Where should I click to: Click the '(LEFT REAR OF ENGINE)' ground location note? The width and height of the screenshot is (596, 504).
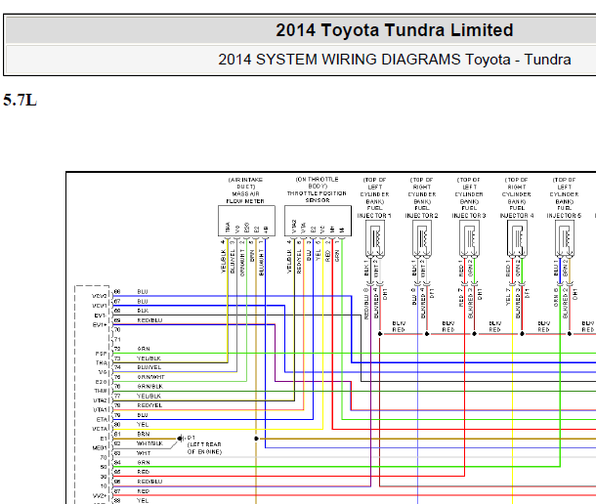(204, 448)
